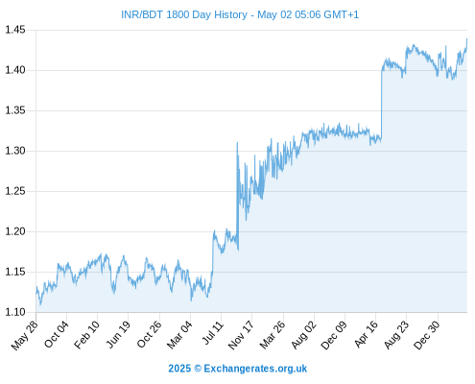The width and height of the screenshot is (475, 384).
Task: Select the Nov 17 x-axis date label
Action: pyautogui.click(x=241, y=335)
